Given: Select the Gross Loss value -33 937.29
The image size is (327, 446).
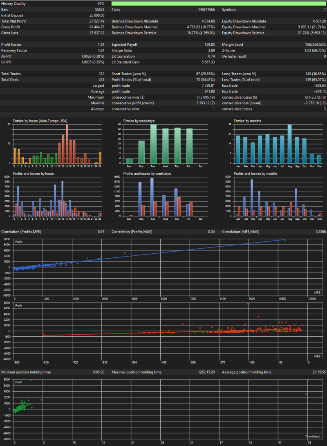Looking at the screenshot, I should coord(96,33).
